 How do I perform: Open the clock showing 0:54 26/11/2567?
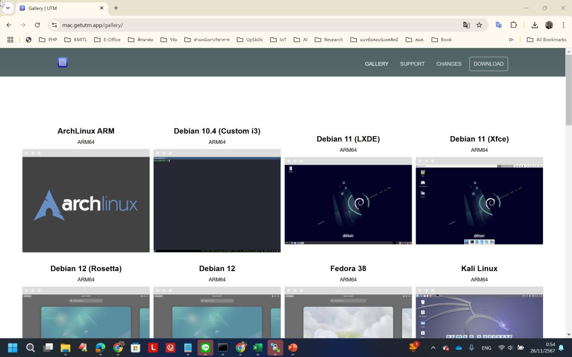click(543, 348)
